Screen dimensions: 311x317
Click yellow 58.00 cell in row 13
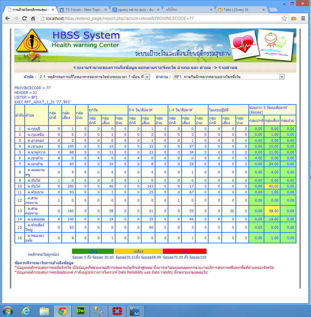click(x=272, y=211)
